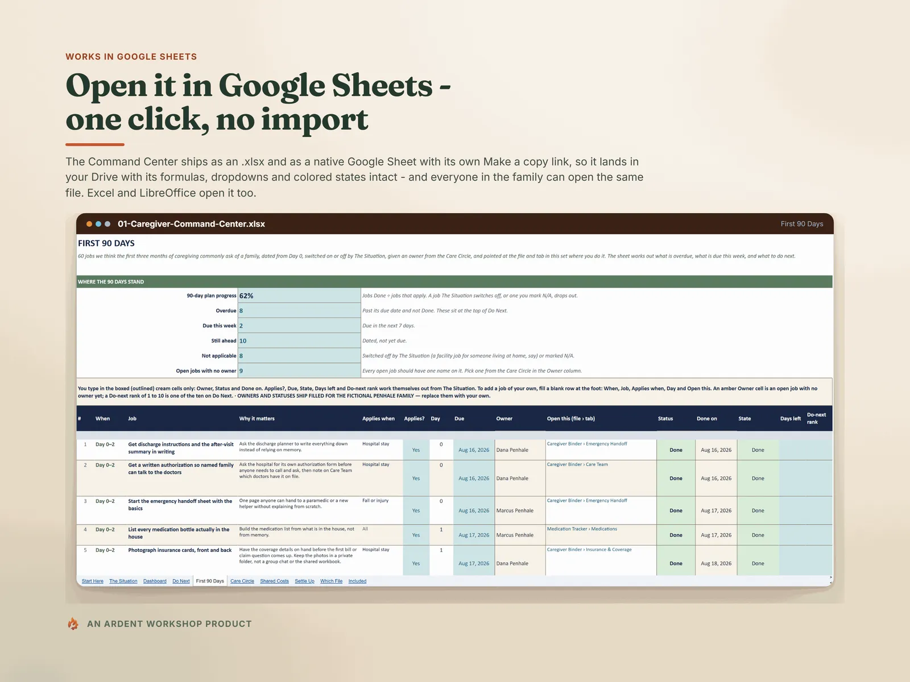This screenshot has width=910, height=682.
Task: Click the Do-next rank column header
Action: (817, 418)
